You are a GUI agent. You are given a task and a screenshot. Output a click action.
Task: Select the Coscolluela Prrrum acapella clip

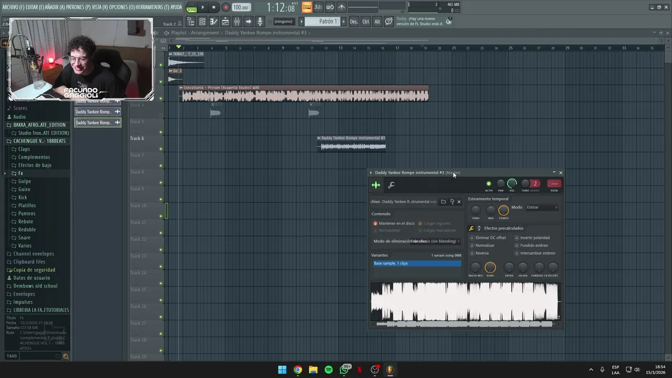pyautogui.click(x=304, y=93)
